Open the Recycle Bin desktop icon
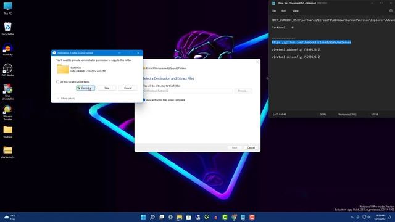Image resolution: width=395 pixels, height=222 pixels. tap(7, 29)
